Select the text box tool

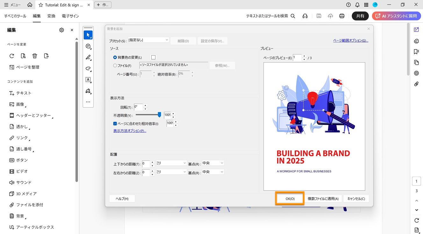(88, 80)
